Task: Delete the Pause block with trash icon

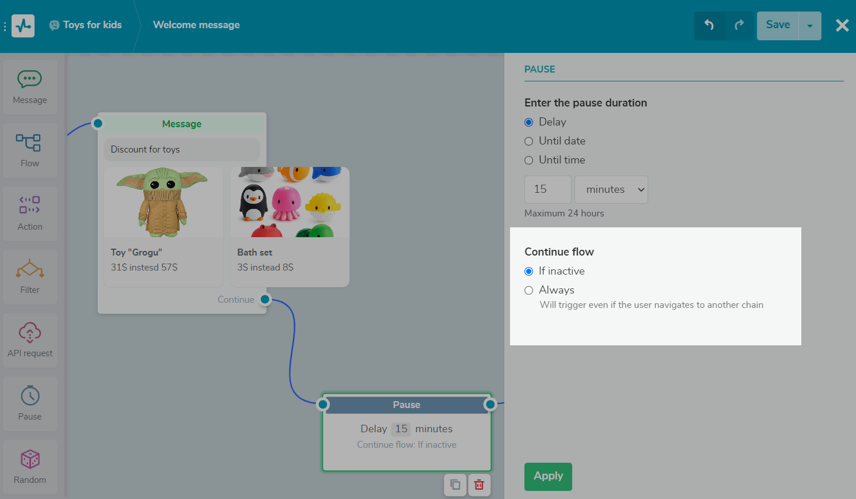Action: click(x=479, y=485)
